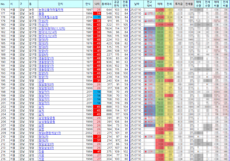230x161 pixels.
Task: Click the 전세 수량 column header
Action: pyautogui.click(x=207, y=4)
